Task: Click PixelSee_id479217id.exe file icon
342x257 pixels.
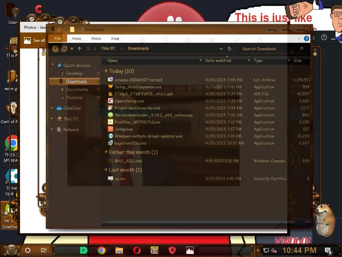Action: (x=111, y=122)
